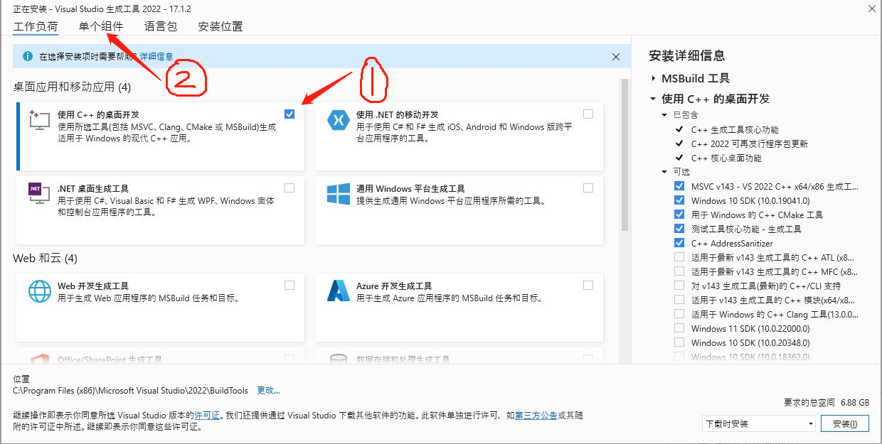Viewport: 882px width, 444px height.
Task: Open the 语言包 tab
Action: (159, 26)
